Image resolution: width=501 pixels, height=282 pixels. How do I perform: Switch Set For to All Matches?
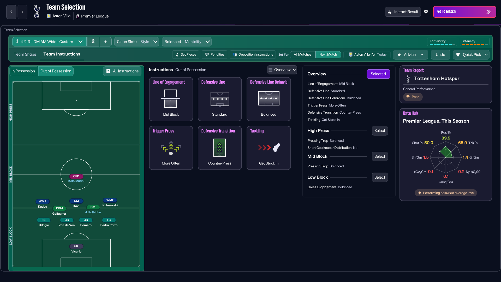(x=302, y=55)
